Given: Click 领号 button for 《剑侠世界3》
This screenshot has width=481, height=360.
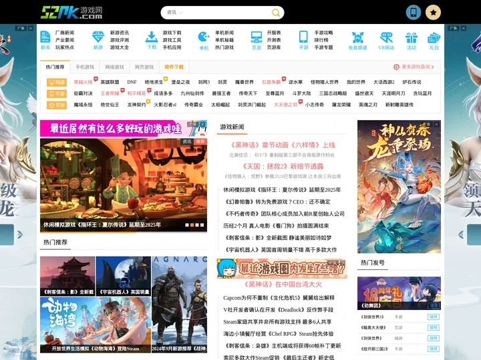Looking at the screenshot, I should tap(433, 317).
